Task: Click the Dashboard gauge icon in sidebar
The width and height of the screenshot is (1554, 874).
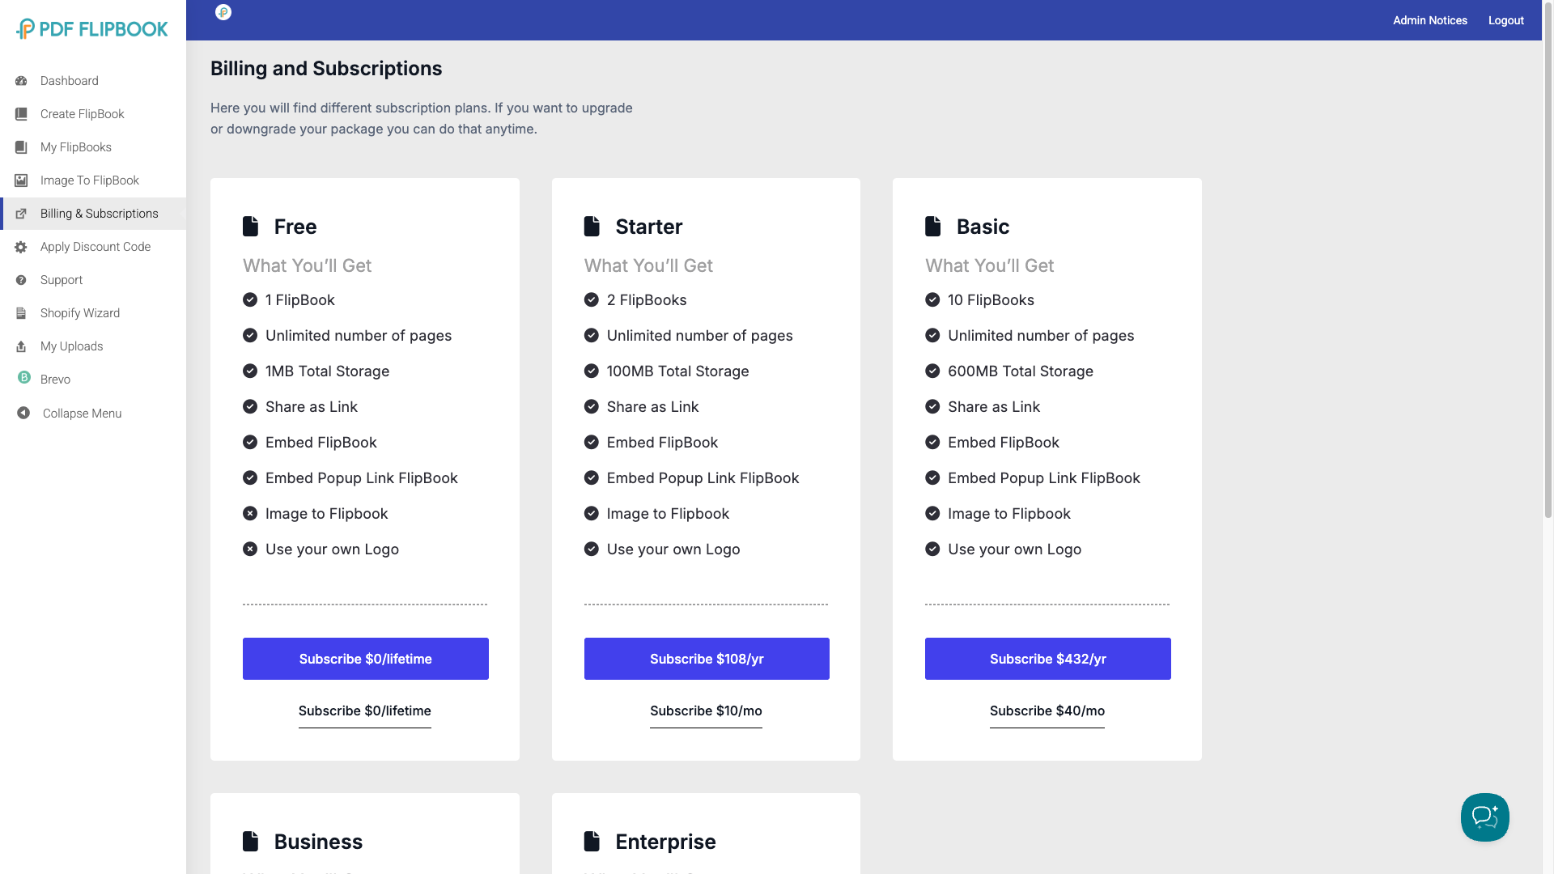Action: (x=21, y=81)
